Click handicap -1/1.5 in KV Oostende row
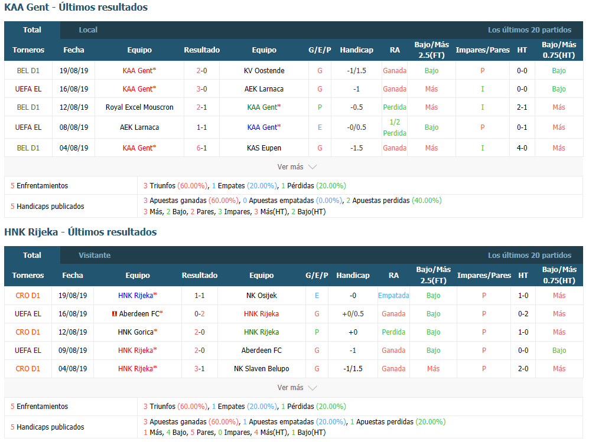The width and height of the screenshot is (589, 442). click(x=356, y=71)
